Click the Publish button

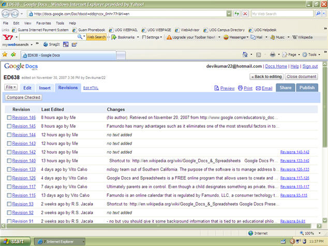(307, 87)
